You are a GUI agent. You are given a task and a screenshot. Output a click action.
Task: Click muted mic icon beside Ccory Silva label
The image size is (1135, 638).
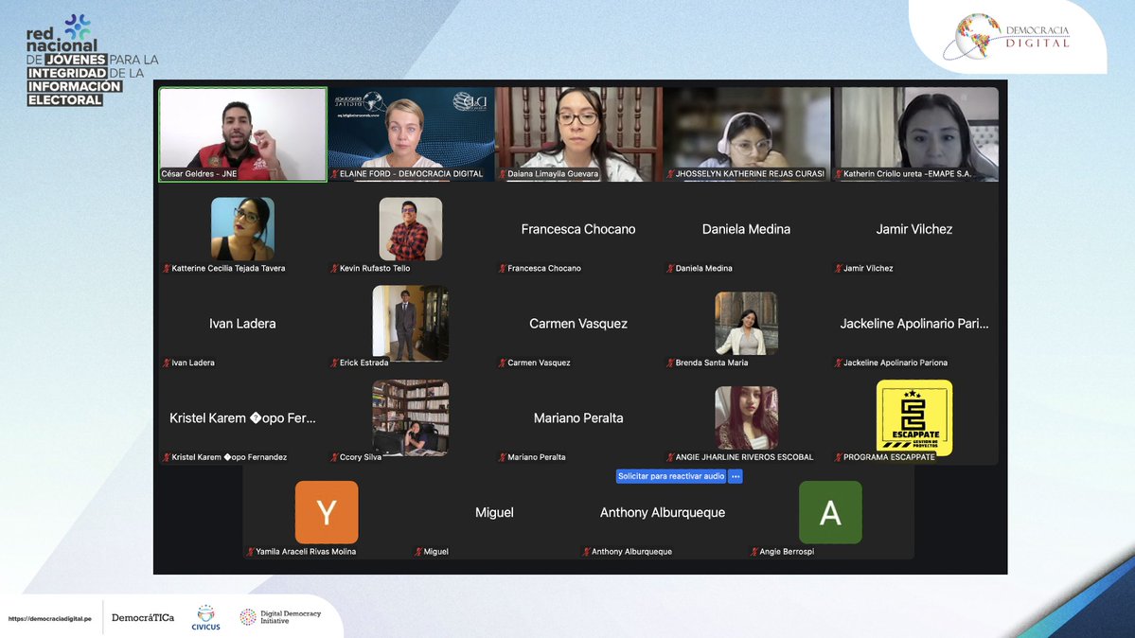pos(334,457)
